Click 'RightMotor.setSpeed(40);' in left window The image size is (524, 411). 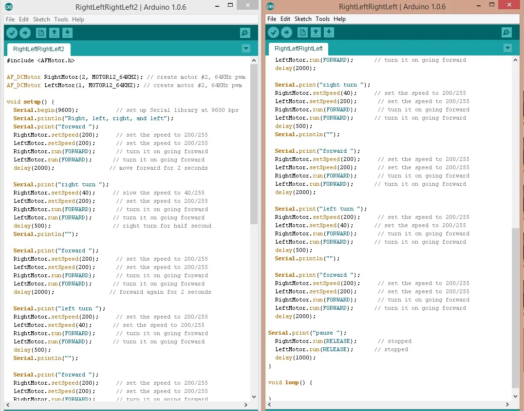54,193
